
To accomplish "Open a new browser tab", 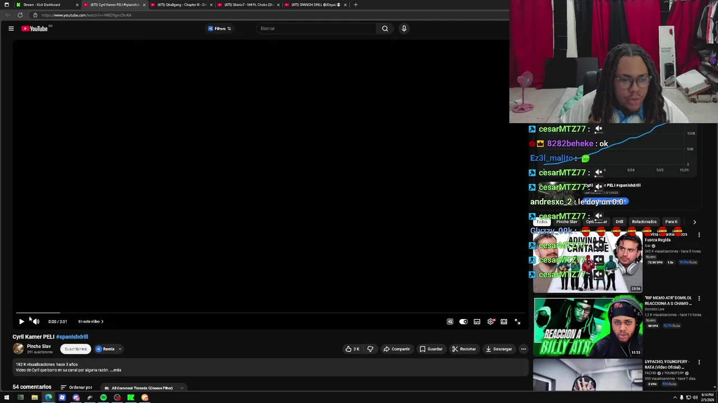I will [x=355, y=4].
